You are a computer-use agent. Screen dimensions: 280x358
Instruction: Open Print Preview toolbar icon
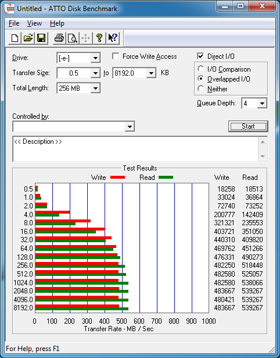click(73, 38)
